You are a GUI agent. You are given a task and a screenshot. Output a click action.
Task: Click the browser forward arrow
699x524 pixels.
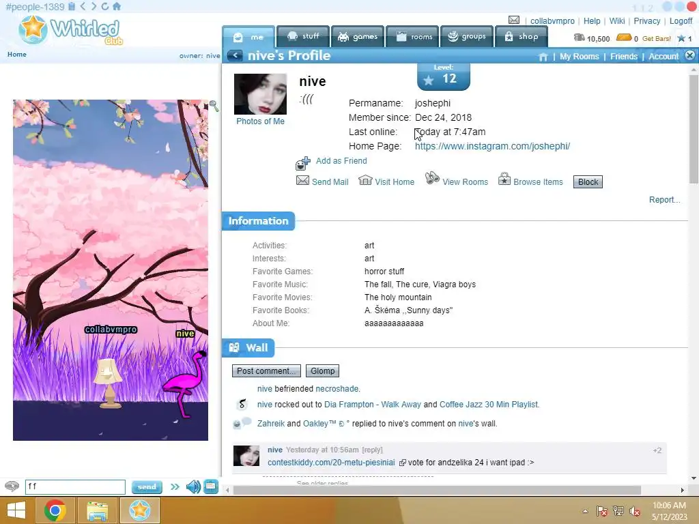click(94, 6)
